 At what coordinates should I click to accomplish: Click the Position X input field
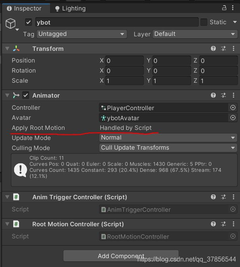coord(124,60)
